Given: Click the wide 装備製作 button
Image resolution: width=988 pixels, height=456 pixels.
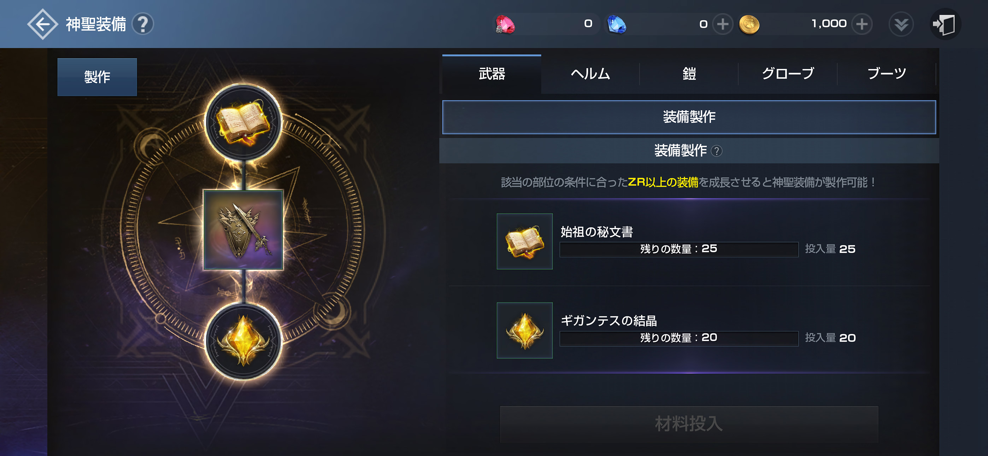Looking at the screenshot, I should coord(689,117).
